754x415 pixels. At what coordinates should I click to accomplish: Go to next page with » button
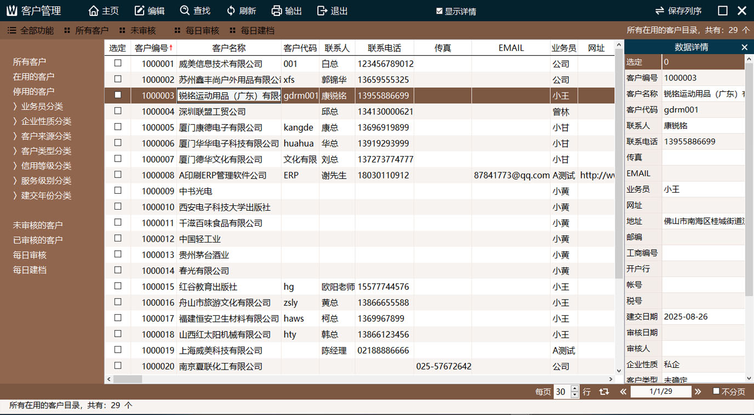click(698, 392)
